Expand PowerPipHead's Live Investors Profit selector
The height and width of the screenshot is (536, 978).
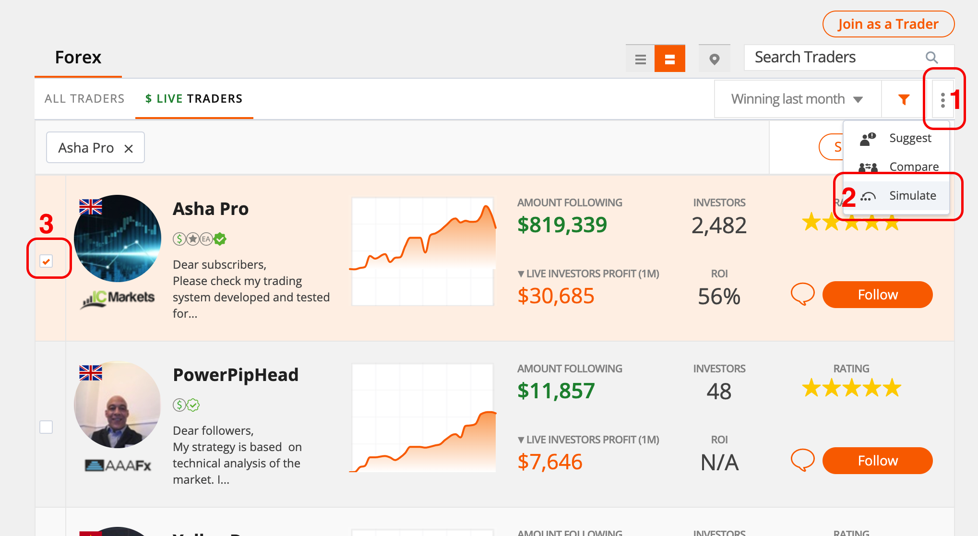[588, 440]
